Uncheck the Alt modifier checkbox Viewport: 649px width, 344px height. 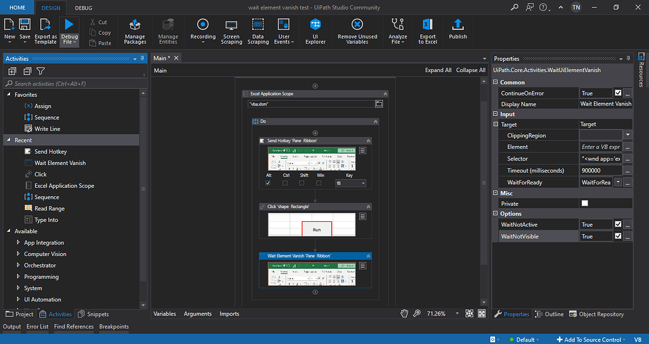click(x=268, y=183)
